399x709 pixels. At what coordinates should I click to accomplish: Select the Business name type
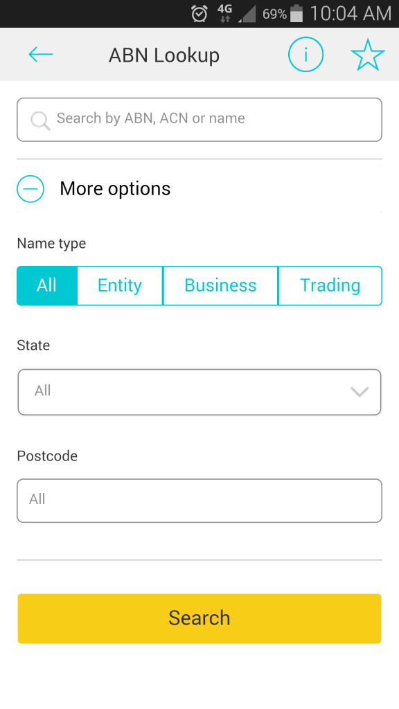click(x=220, y=286)
